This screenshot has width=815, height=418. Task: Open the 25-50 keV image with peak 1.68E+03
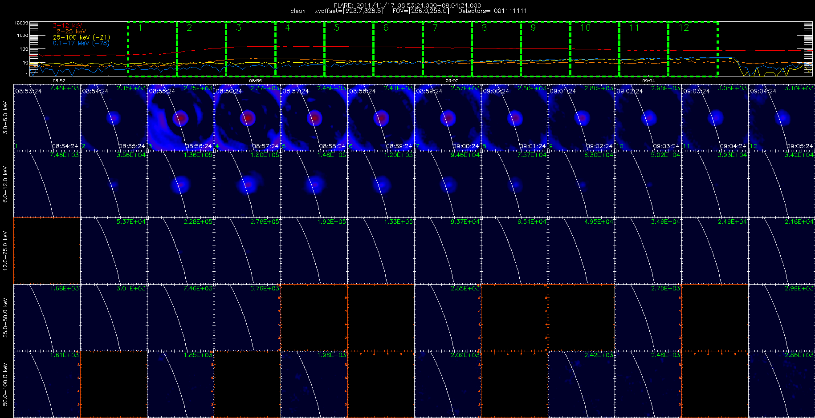47,318
